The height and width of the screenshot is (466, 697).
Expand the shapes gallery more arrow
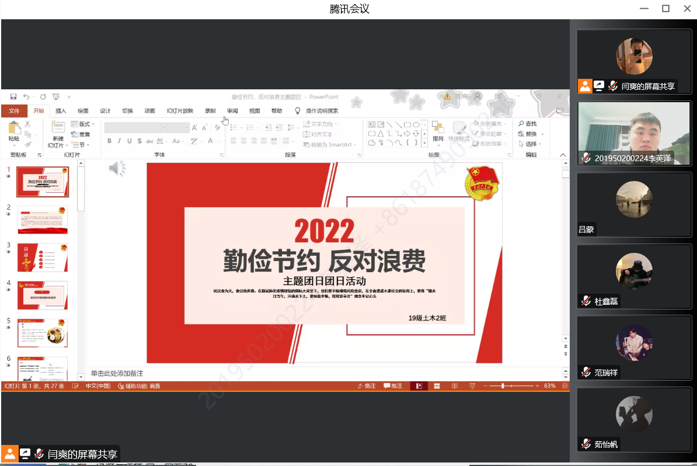tap(424, 142)
